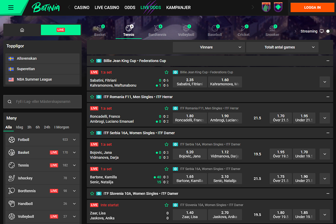Switch to the 6h time filter

pos(38,127)
